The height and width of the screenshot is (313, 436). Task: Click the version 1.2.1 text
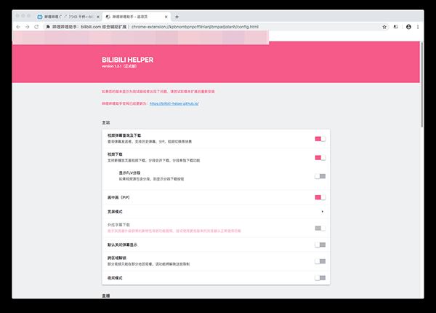(x=119, y=66)
